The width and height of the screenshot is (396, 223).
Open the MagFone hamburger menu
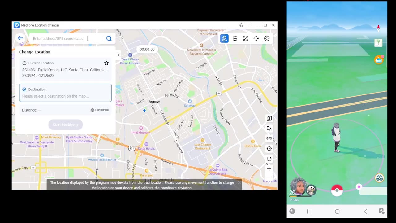pyautogui.click(x=249, y=25)
